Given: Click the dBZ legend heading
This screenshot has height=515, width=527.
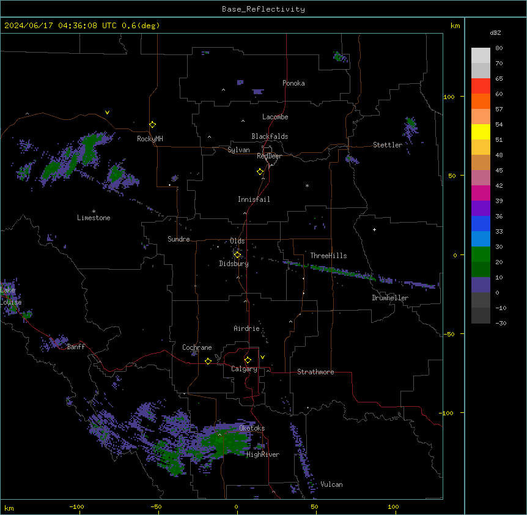Looking at the screenshot, I should [495, 33].
